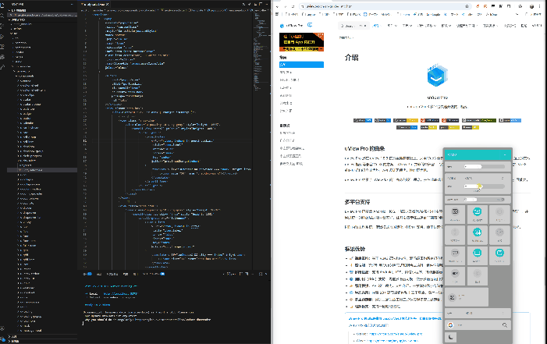The image size is (547, 344).
Task: Open editor more actions ellipsis at tab bar right
Action: pos(266,4)
